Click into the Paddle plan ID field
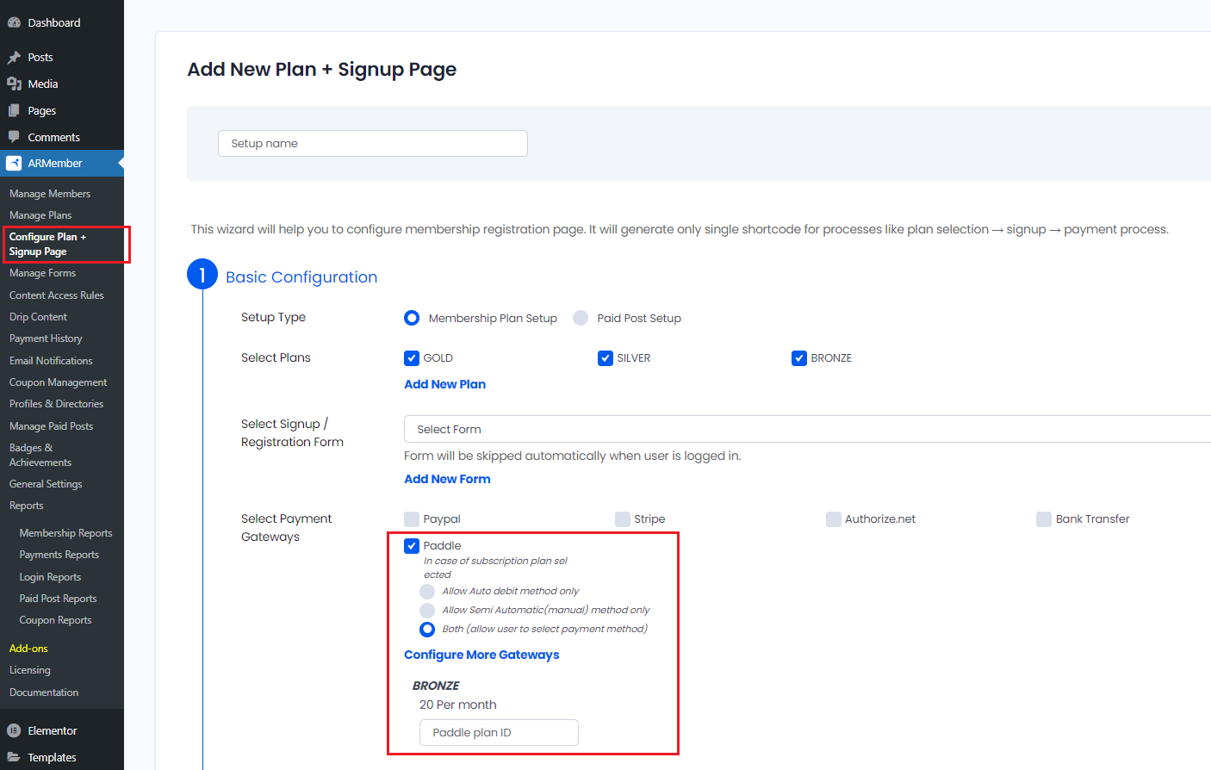Viewport: 1211px width, 770px height. point(499,732)
